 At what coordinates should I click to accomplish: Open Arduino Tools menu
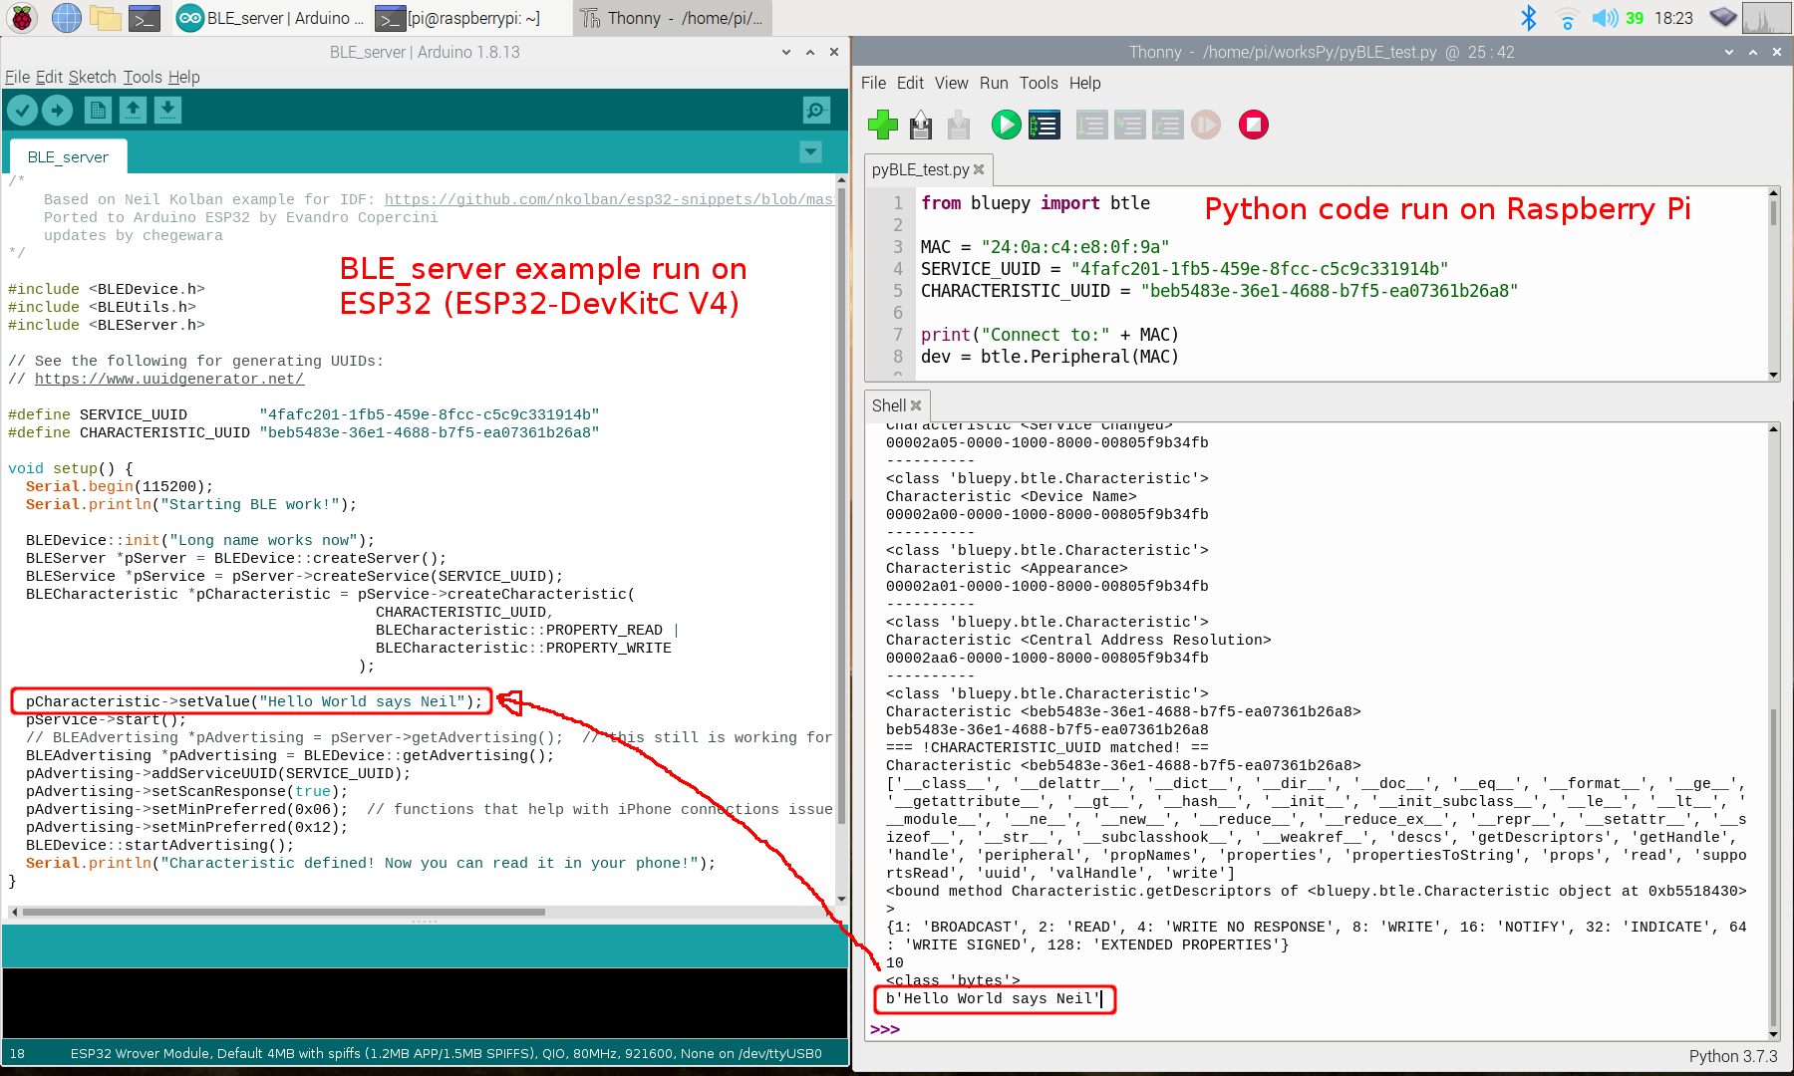coord(143,77)
